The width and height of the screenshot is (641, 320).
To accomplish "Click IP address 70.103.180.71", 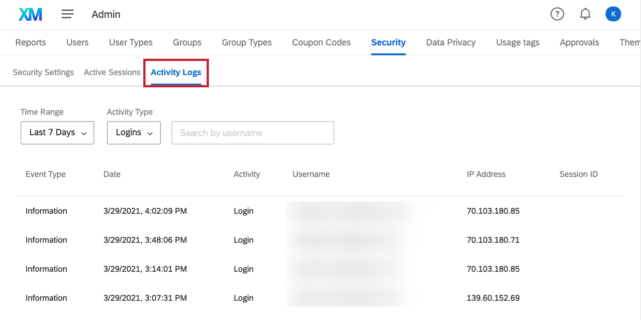I will click(493, 240).
